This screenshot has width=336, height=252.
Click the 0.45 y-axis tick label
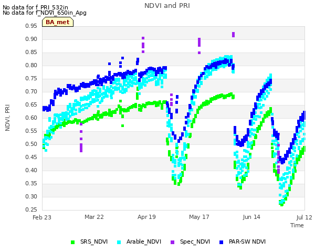tap(31, 157)
